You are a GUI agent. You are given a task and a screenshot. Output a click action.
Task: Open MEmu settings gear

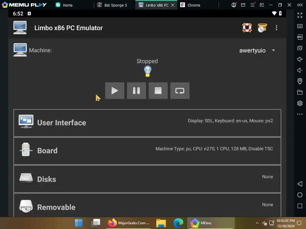(300, 103)
